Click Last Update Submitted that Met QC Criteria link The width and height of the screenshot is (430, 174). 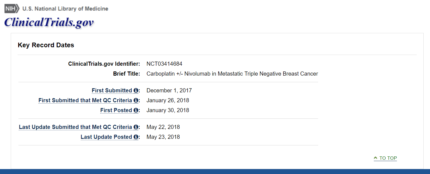point(75,127)
